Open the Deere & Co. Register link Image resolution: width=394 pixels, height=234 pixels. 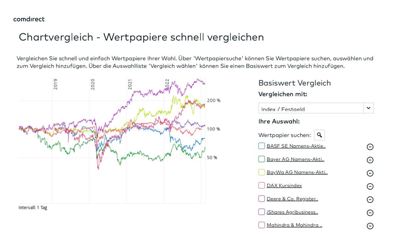tap(292, 199)
